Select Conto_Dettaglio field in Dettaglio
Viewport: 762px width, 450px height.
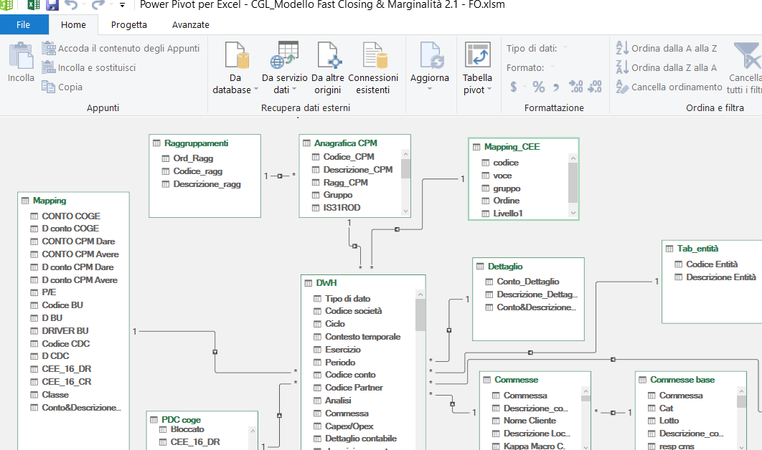(528, 282)
